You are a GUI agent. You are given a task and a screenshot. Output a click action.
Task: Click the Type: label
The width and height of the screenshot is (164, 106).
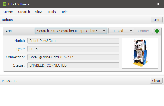pos(20,49)
